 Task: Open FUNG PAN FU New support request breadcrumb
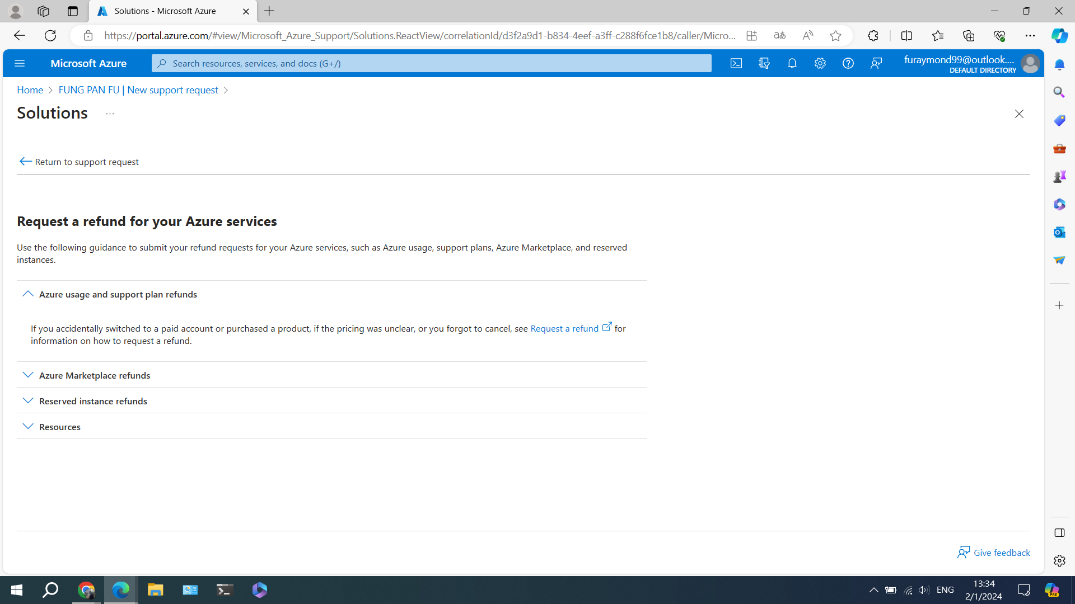pos(138,90)
